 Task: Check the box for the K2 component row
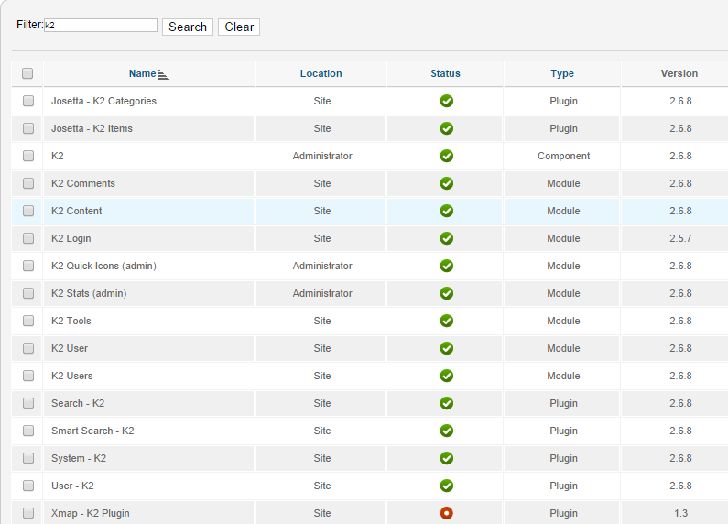point(28,156)
